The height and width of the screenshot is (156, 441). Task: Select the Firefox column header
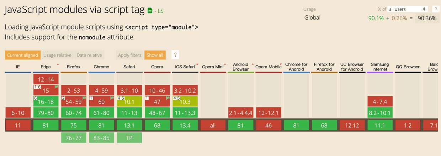click(74, 67)
